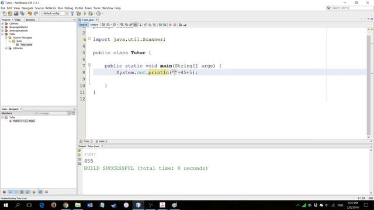Collapse the Tutor project node
This screenshot has width=374, height=210.
click(x=2, y=34)
